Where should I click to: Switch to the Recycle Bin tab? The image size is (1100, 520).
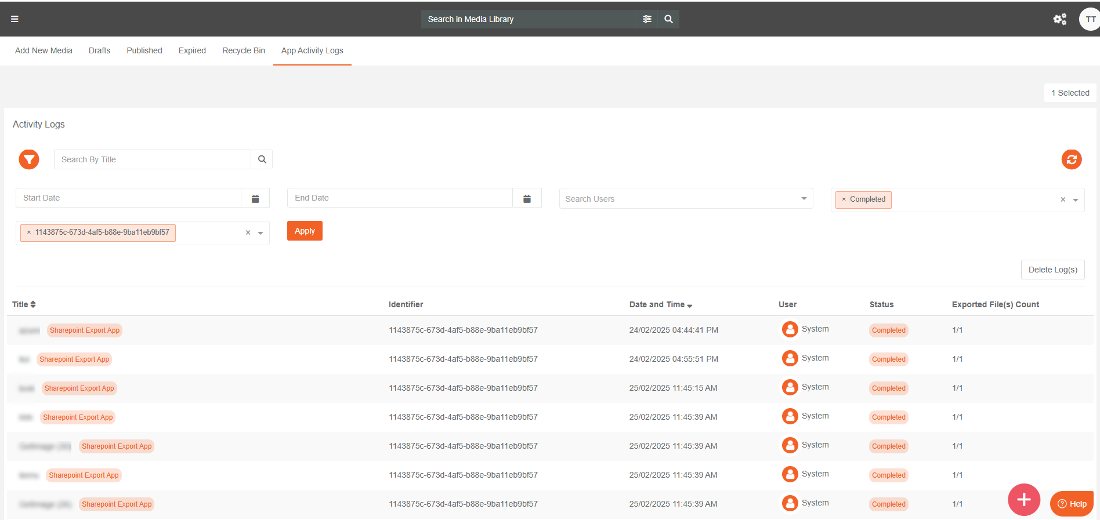coord(244,51)
